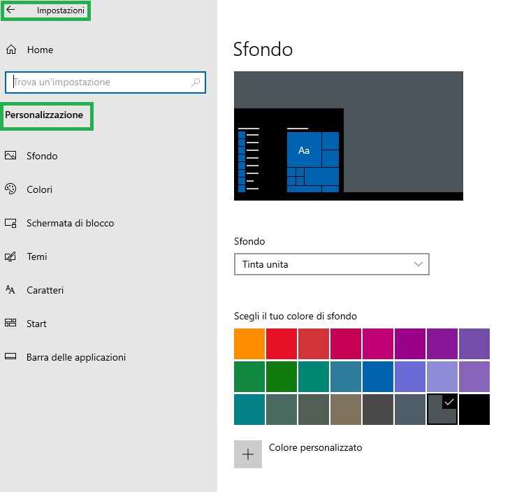Go to the Home page

coord(40,50)
